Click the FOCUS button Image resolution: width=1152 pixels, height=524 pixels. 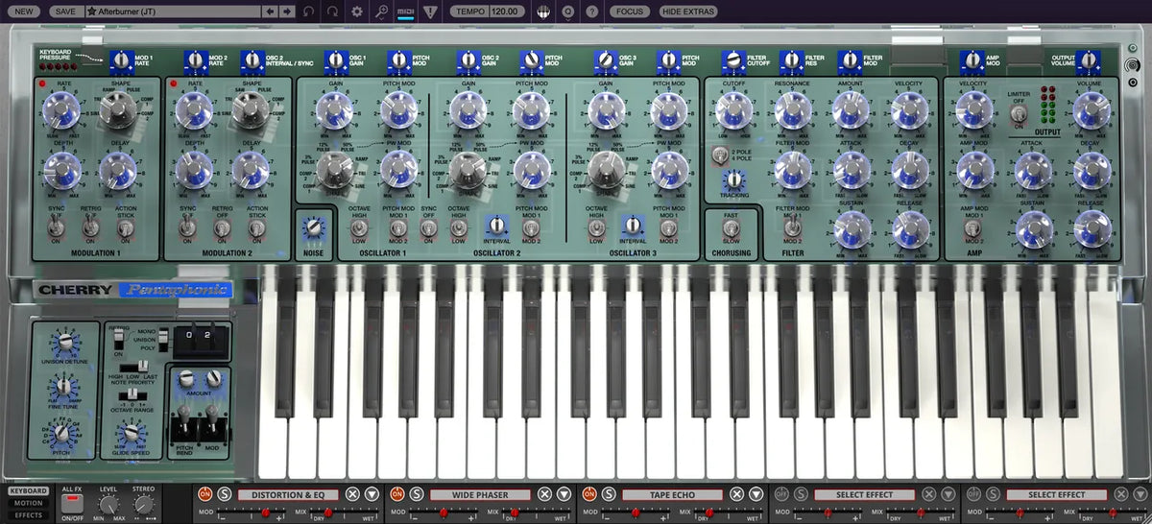629,12
